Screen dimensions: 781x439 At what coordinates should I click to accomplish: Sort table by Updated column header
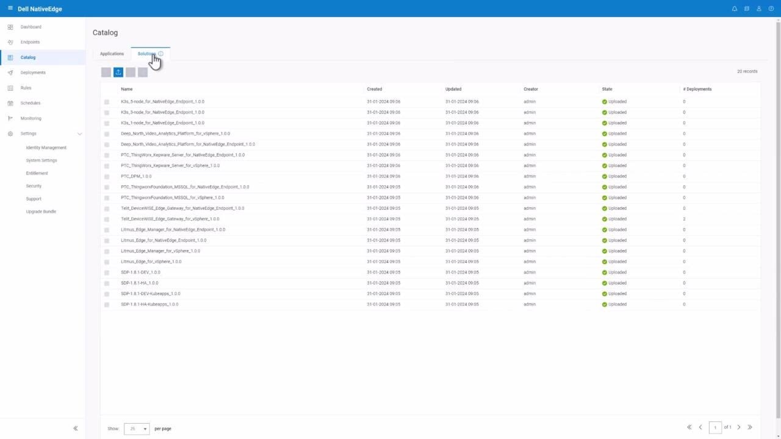[x=453, y=89]
